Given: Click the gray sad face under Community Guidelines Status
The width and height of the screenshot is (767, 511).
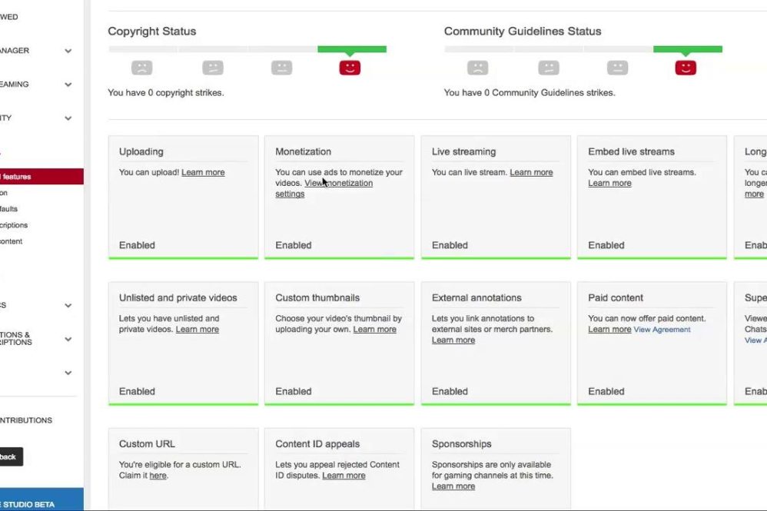Looking at the screenshot, I should 477,68.
